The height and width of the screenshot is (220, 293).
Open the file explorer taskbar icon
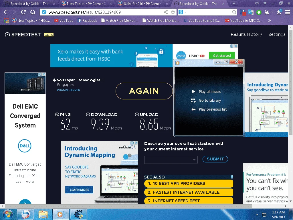click(x=43, y=214)
